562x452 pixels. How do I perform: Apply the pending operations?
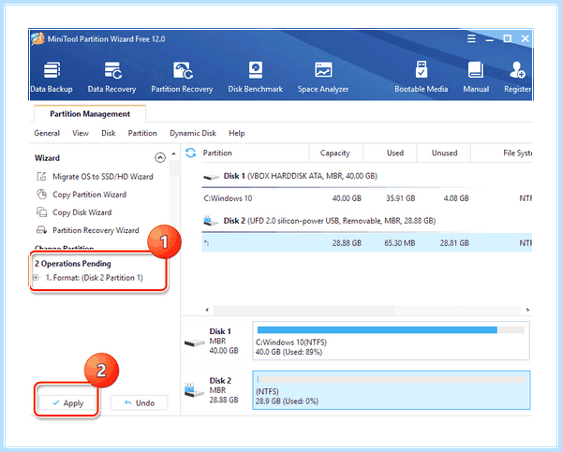(x=67, y=403)
